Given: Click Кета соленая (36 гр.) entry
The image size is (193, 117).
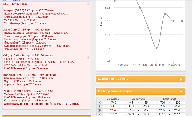Looking at the screenshot, I should coord(26,65).
